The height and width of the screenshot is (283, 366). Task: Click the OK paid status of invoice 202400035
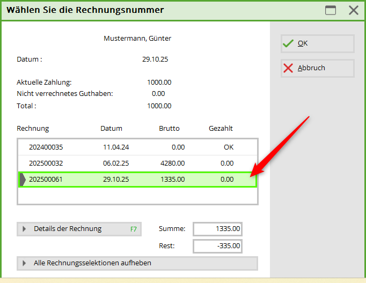(229, 147)
